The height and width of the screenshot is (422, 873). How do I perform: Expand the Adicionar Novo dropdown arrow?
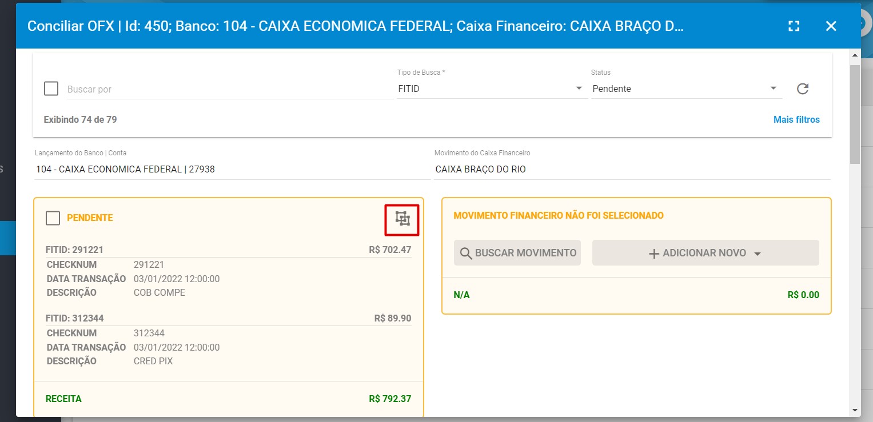[x=758, y=254]
